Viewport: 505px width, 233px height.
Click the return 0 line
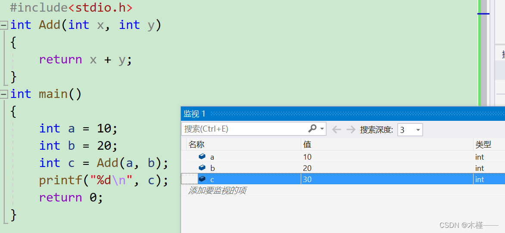pyautogui.click(x=71, y=198)
